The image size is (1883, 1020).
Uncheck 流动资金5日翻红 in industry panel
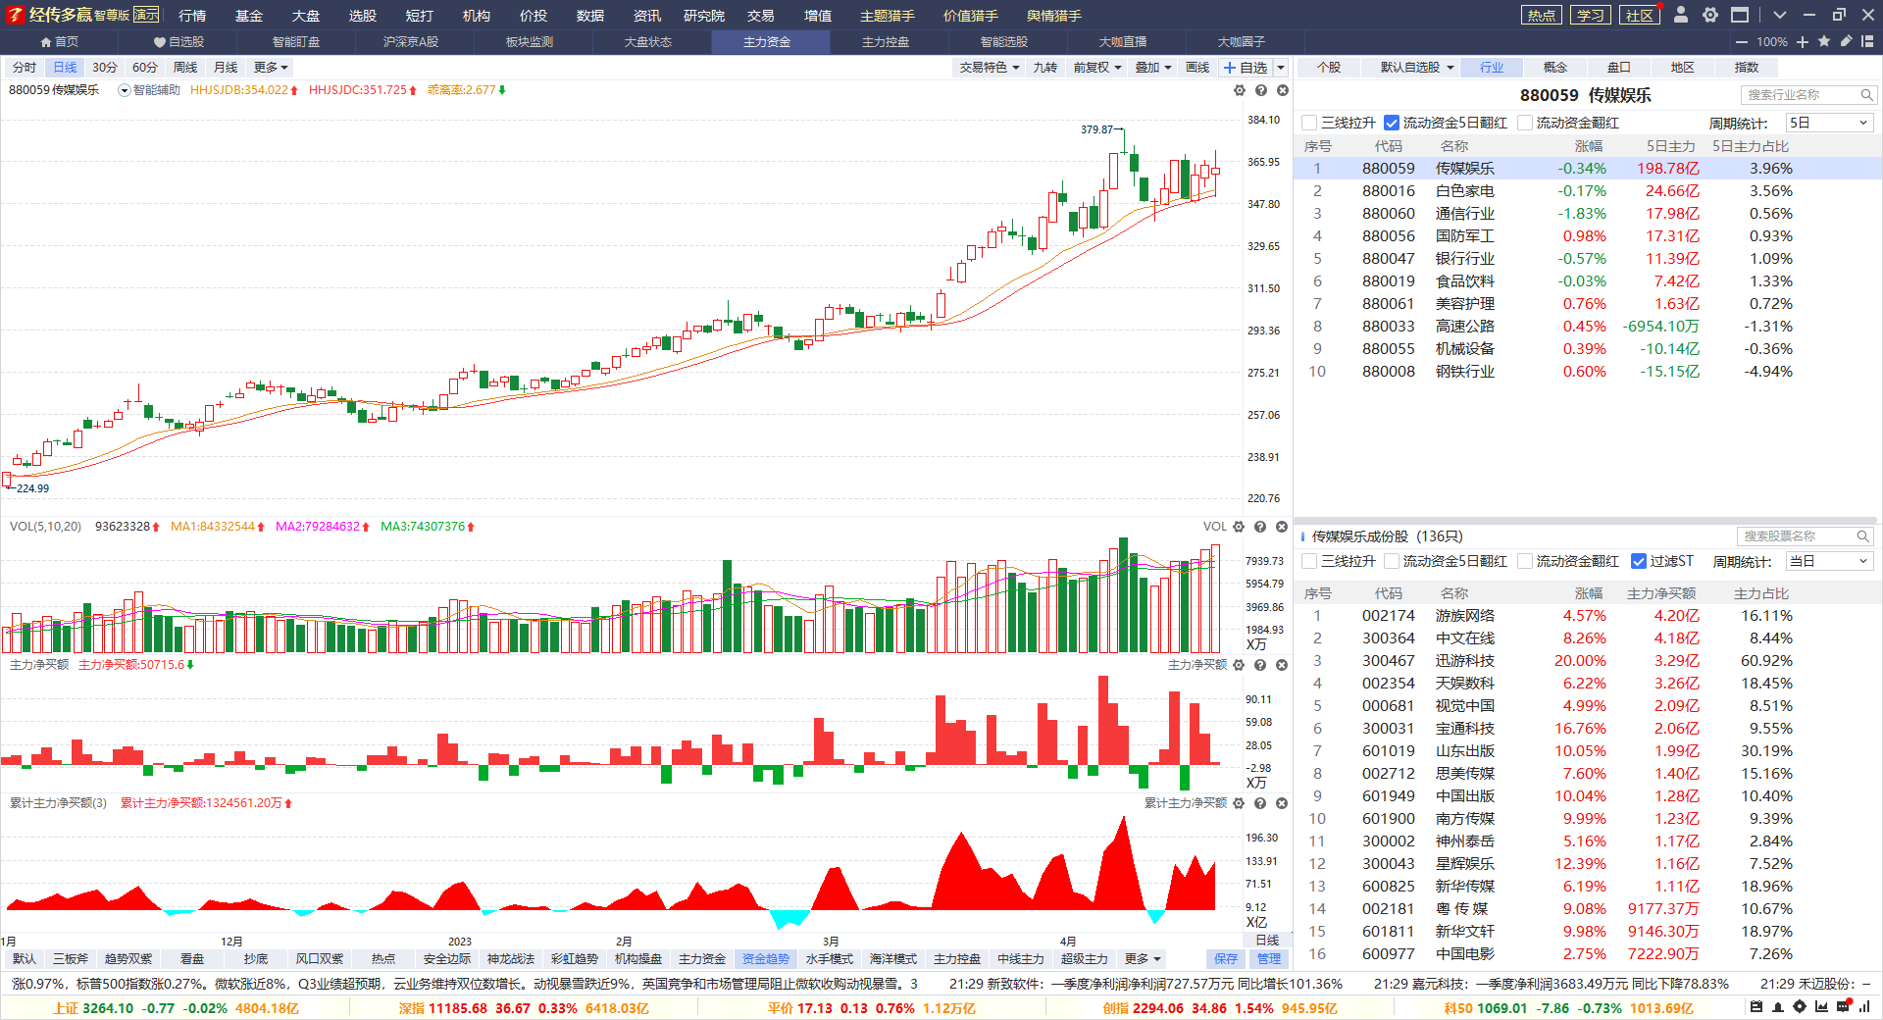point(1391,123)
